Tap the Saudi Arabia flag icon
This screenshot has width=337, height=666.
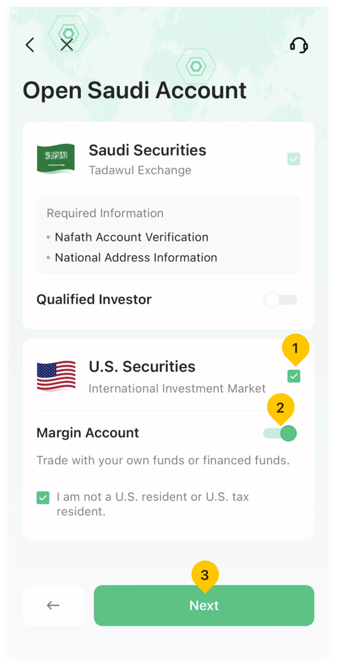[56, 160]
